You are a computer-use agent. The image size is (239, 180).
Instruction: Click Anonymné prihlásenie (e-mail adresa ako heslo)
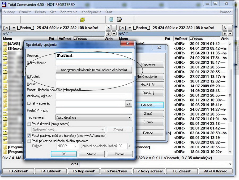94,70
